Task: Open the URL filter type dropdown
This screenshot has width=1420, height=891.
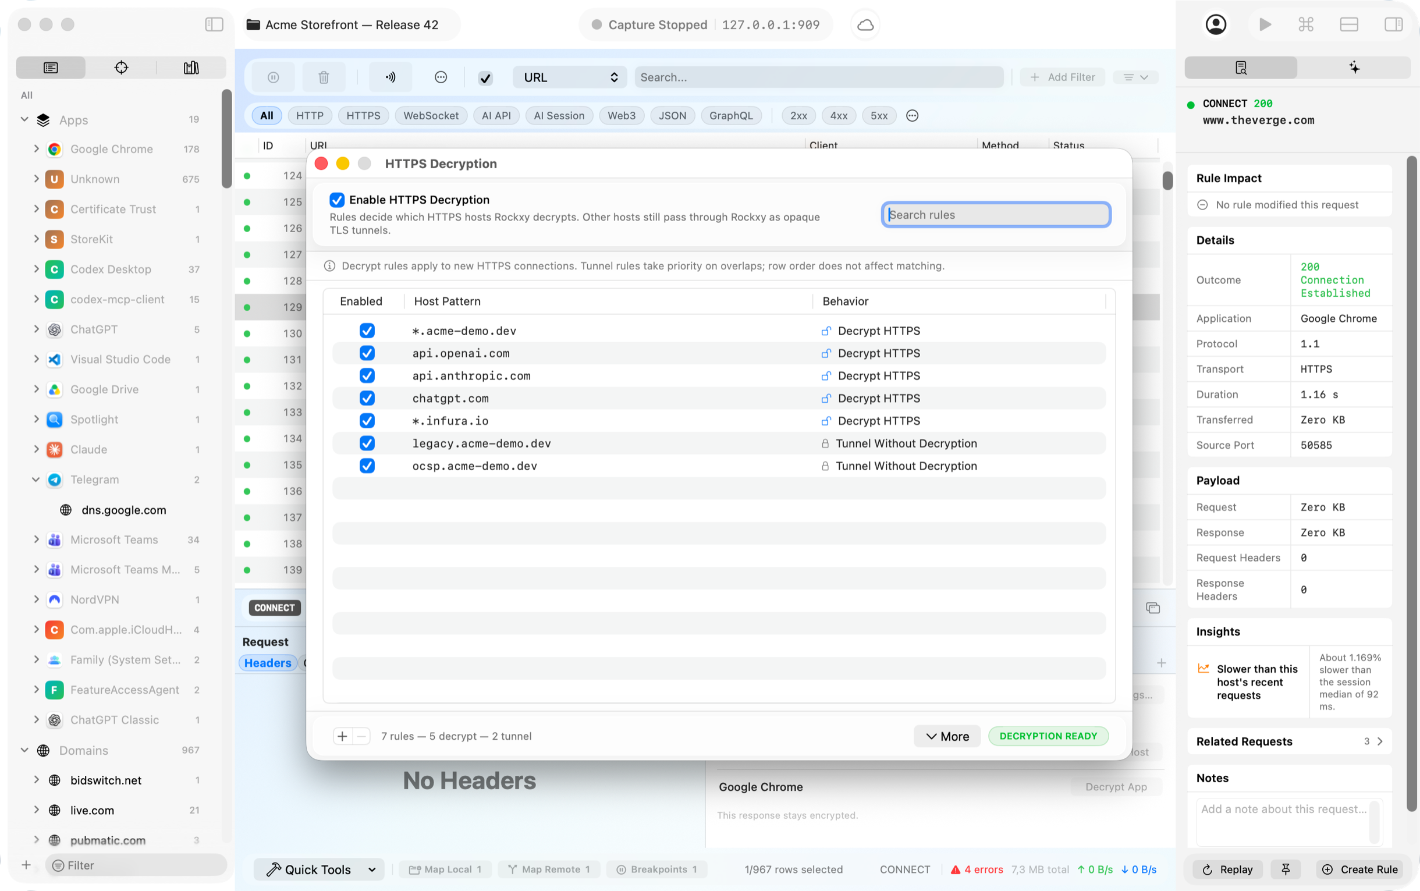Action: [570, 77]
